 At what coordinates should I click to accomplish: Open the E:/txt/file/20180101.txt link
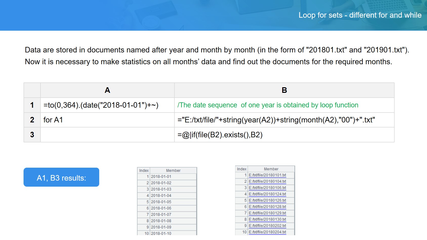tap(267, 175)
